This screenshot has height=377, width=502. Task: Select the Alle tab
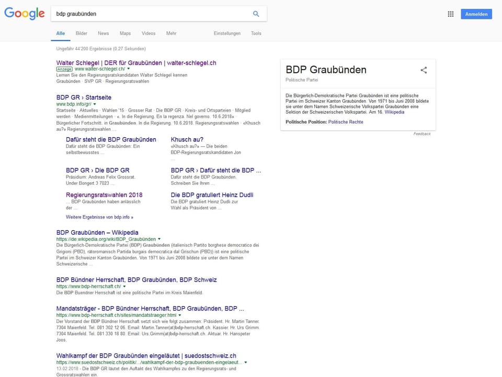[61, 34]
